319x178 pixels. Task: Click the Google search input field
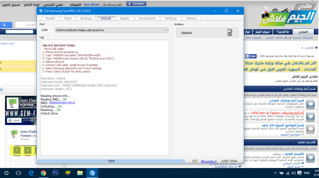pyautogui.click(x=26, y=25)
